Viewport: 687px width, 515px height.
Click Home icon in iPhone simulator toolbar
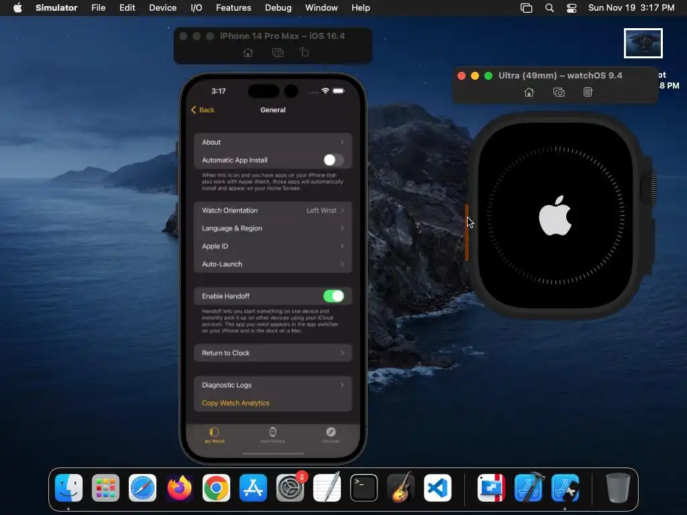[248, 53]
